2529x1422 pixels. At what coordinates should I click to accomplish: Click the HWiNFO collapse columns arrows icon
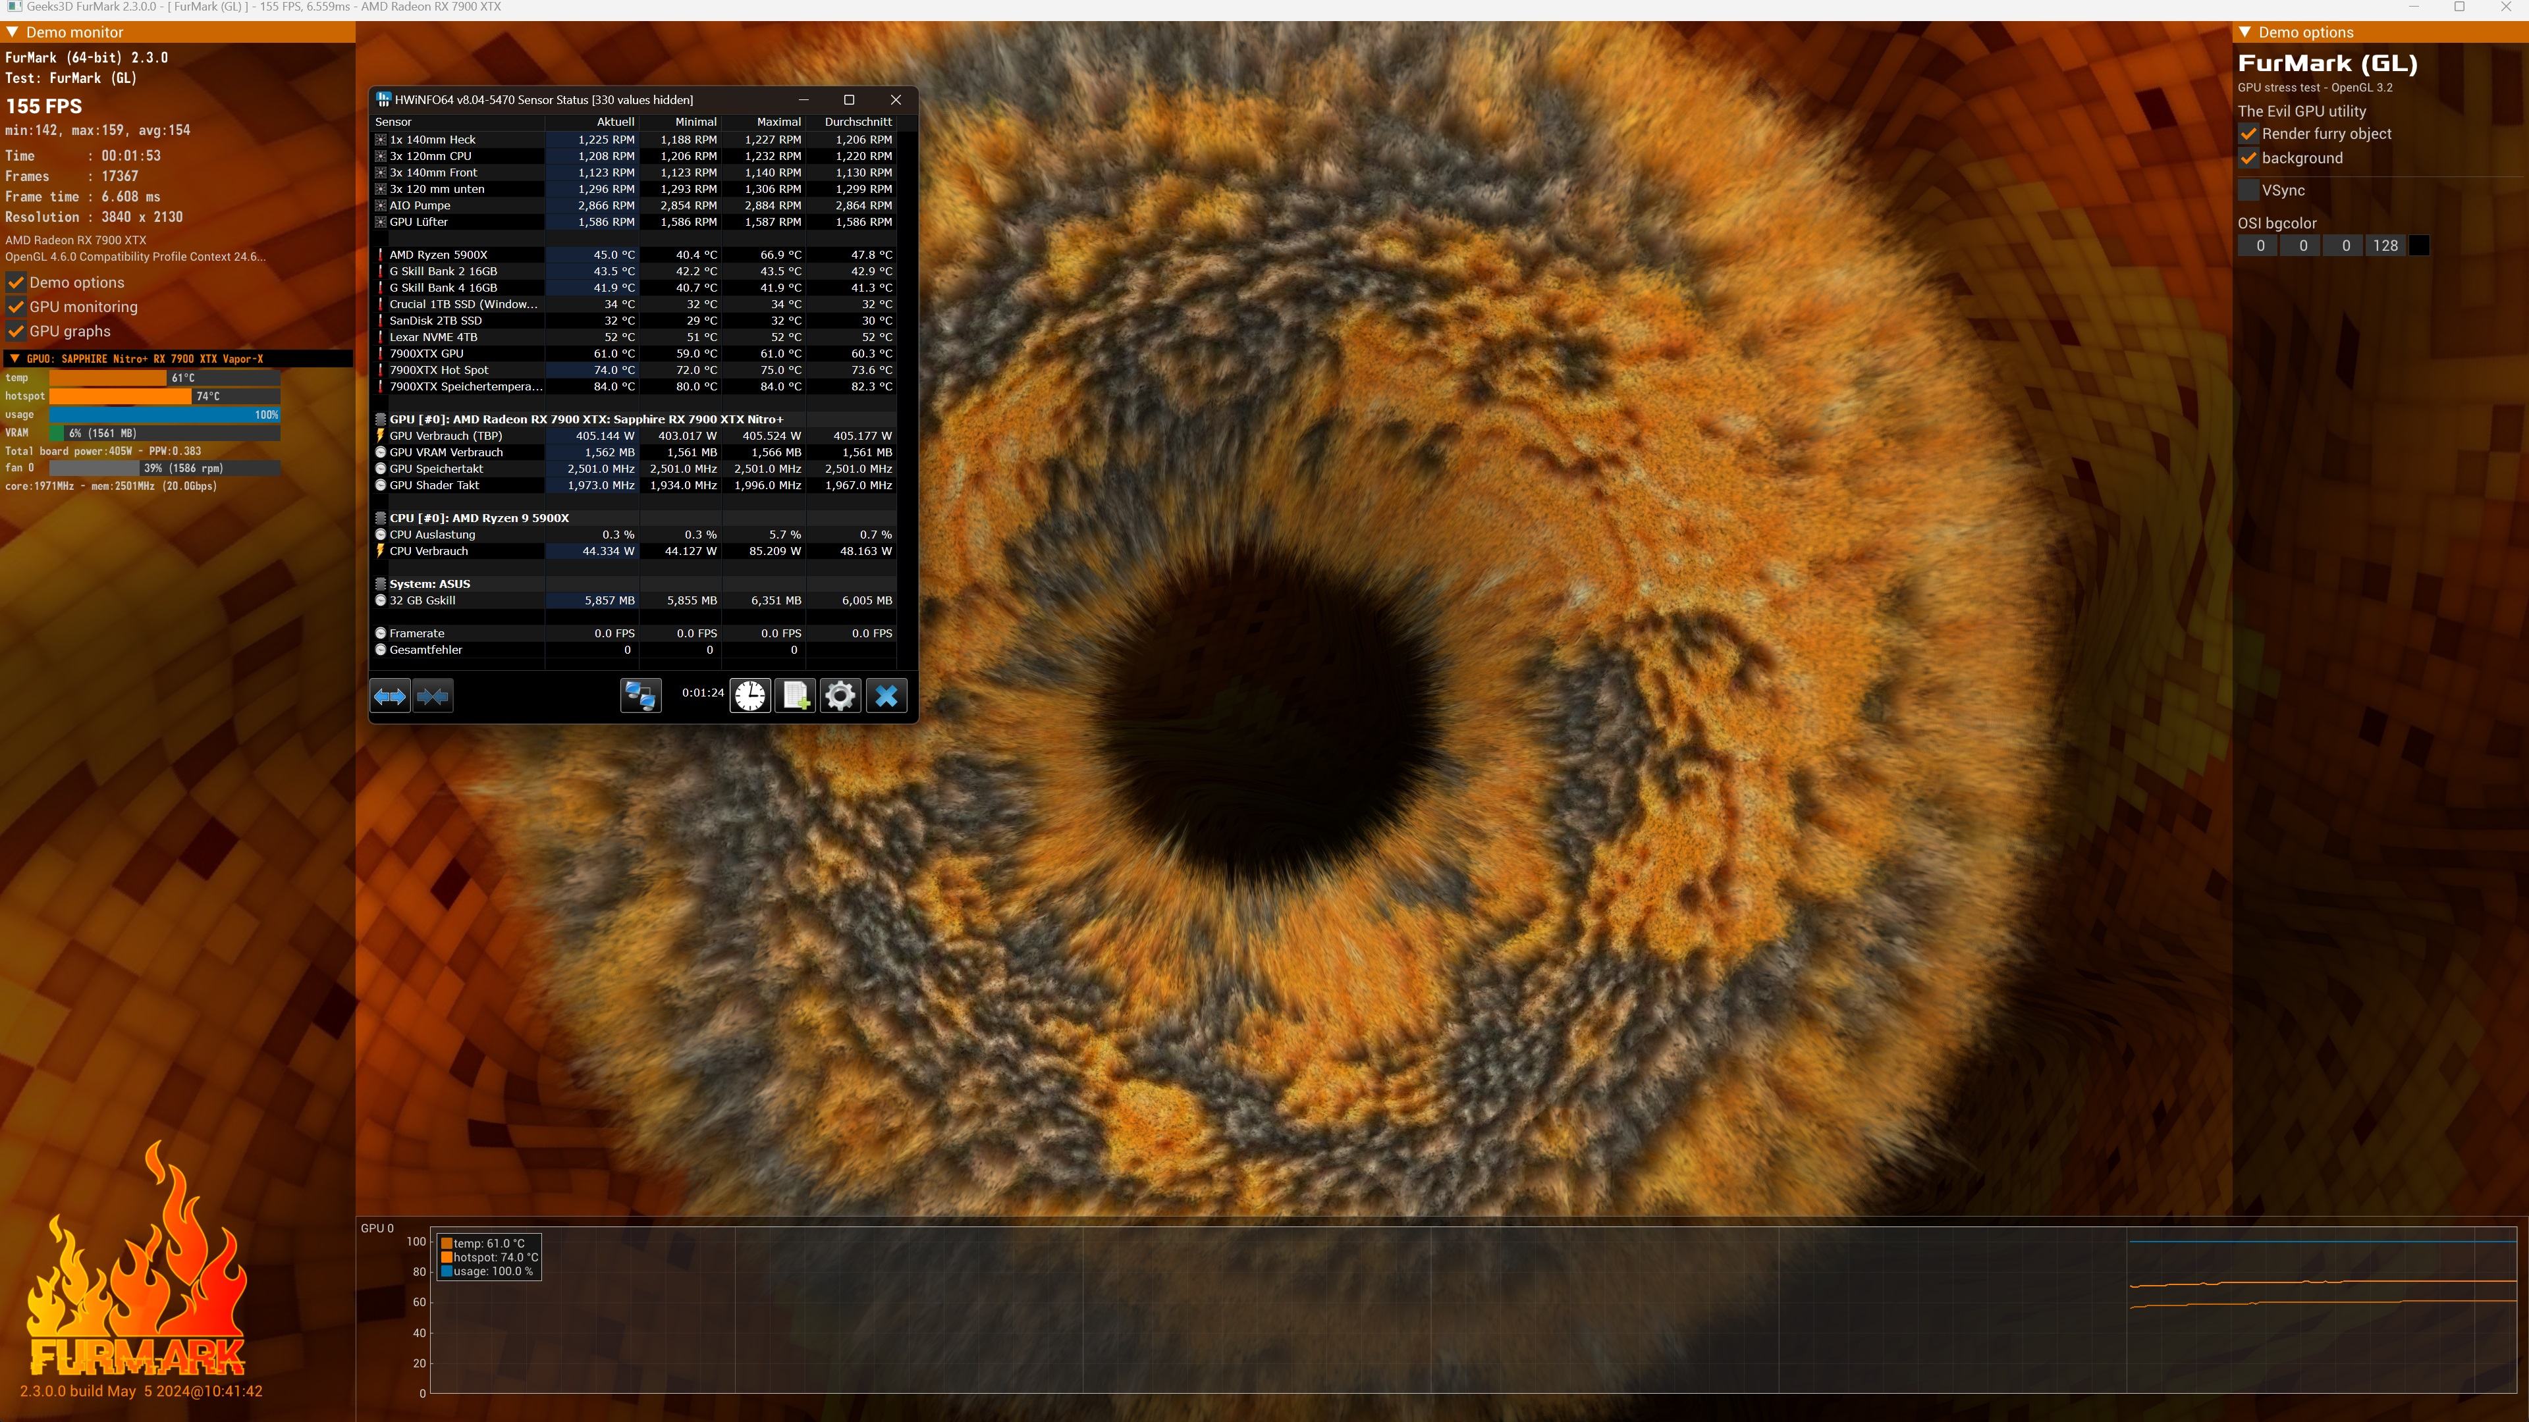(x=433, y=696)
